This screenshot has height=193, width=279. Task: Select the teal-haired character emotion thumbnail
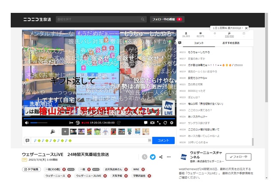130,132
